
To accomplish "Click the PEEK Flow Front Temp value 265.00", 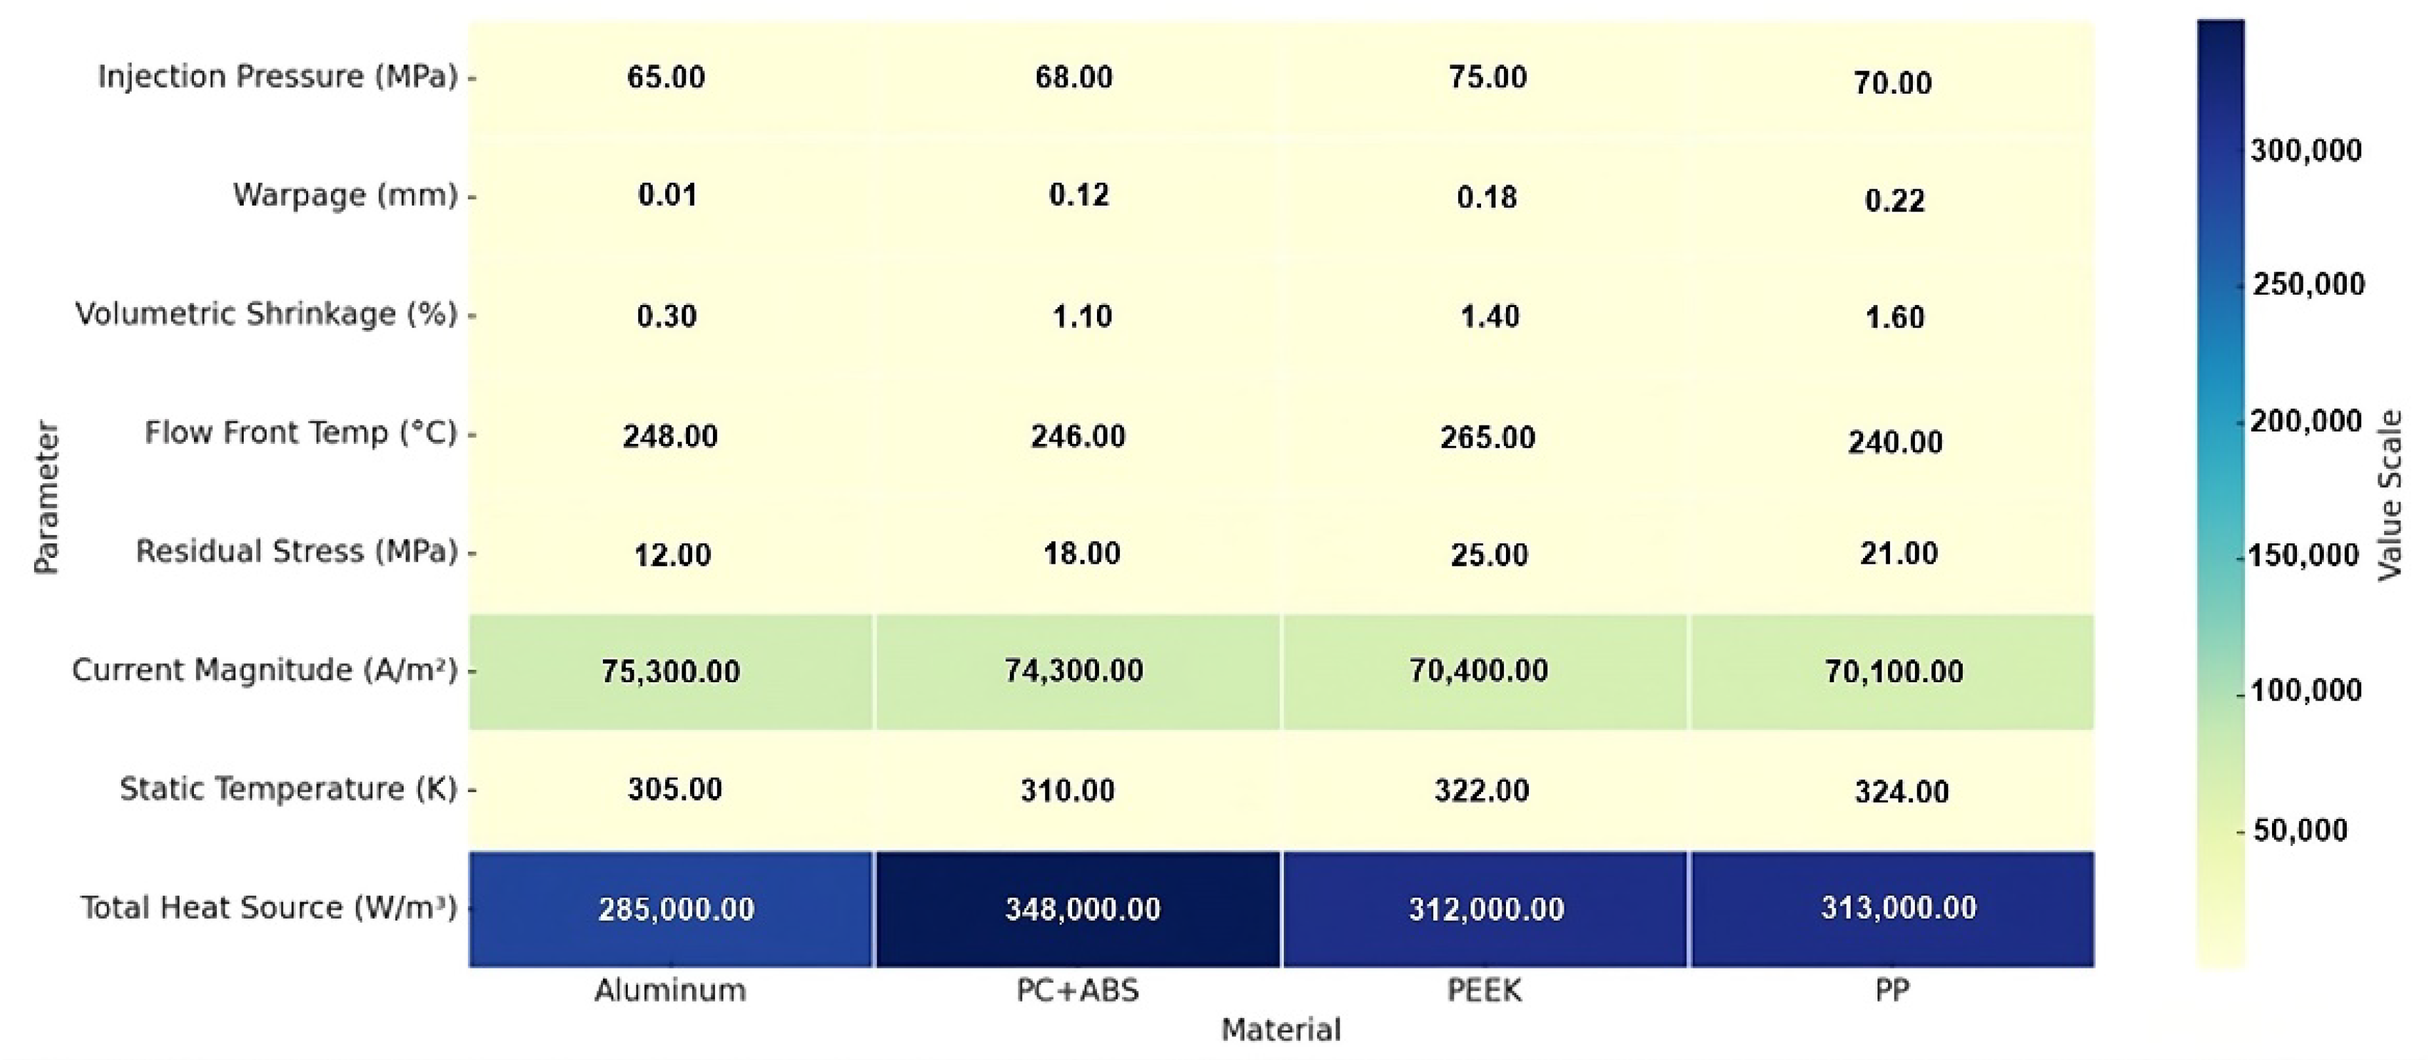I will [1488, 438].
